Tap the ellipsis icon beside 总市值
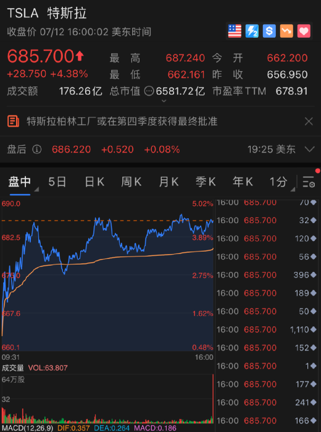This screenshot has width=321, height=432. click(x=149, y=91)
